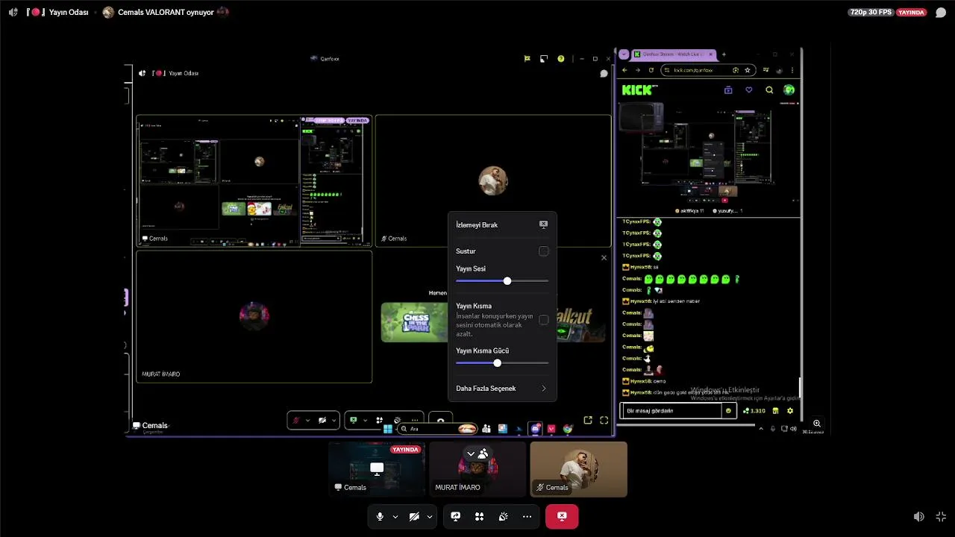Click the inbox flag icon in the shared window
Screen dimensions: 955x537
(x=527, y=59)
